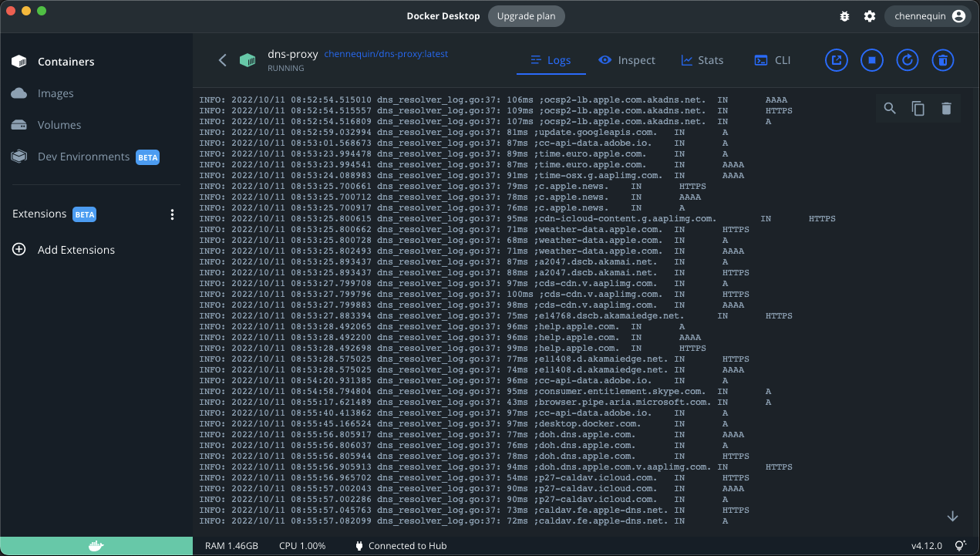This screenshot has height=556, width=980.
Task: Restart the dns-proxy container
Action: coord(908,60)
